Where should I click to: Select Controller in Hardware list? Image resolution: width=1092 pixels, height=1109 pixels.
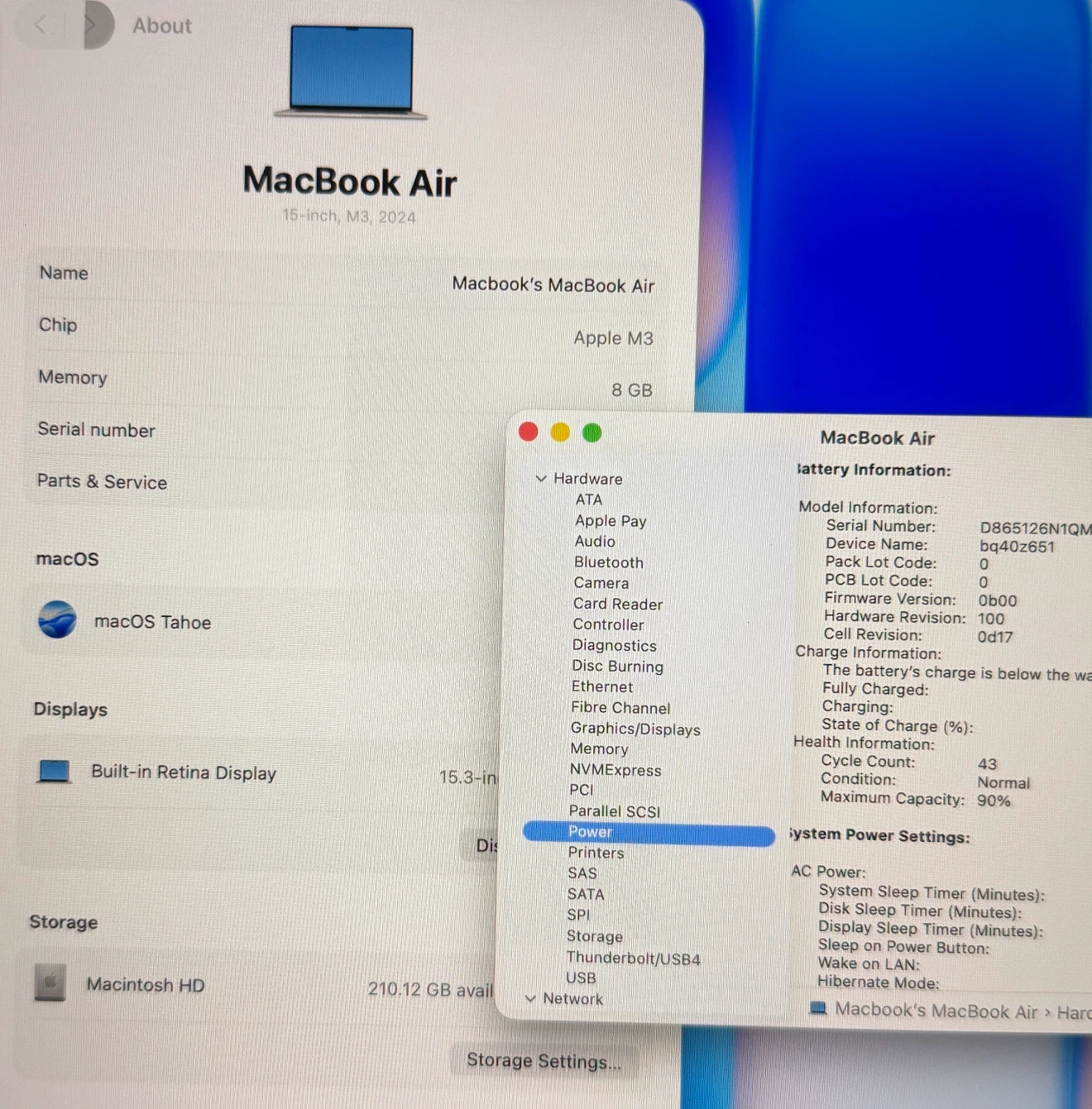(608, 624)
